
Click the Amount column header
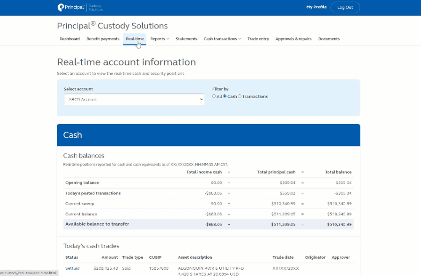click(109, 257)
